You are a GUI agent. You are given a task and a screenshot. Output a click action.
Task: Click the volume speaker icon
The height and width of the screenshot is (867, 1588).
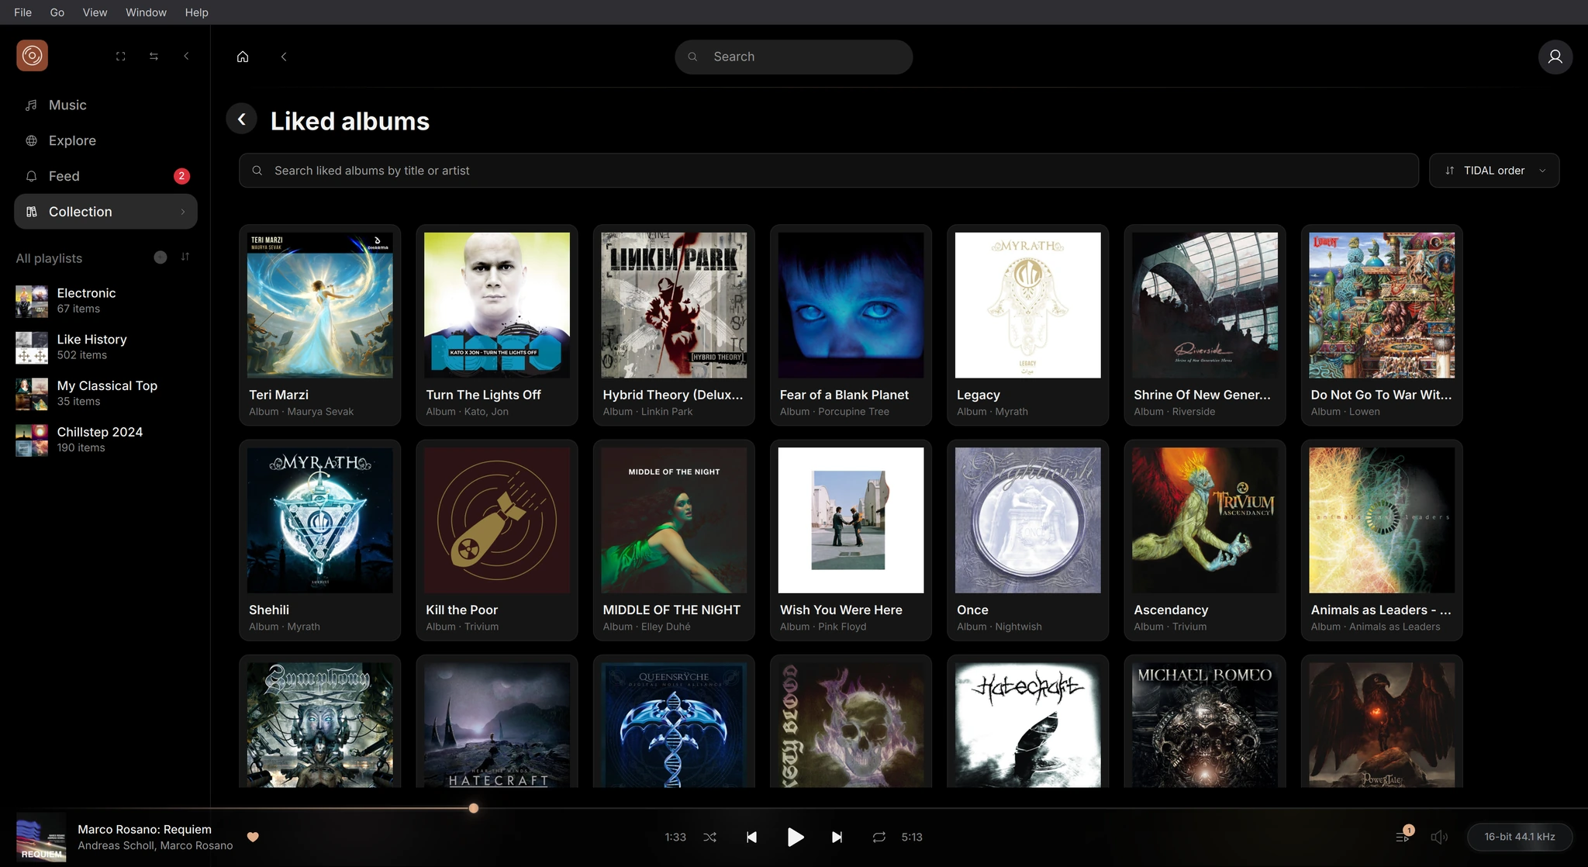click(x=1439, y=837)
